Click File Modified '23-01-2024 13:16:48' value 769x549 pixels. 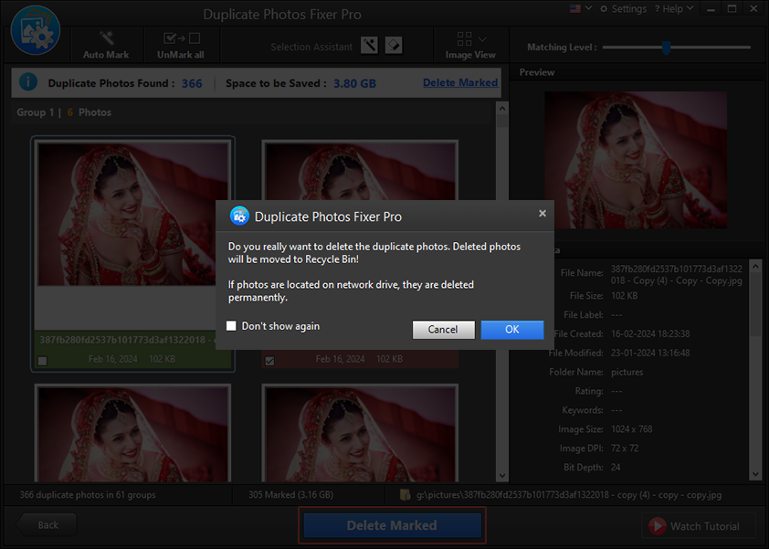[x=650, y=353]
